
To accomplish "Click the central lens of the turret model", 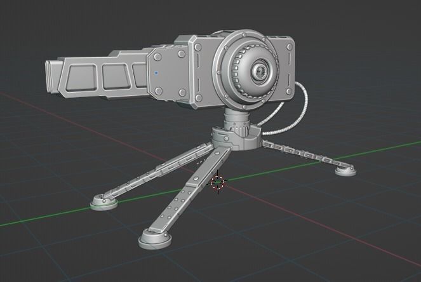I will (260, 70).
